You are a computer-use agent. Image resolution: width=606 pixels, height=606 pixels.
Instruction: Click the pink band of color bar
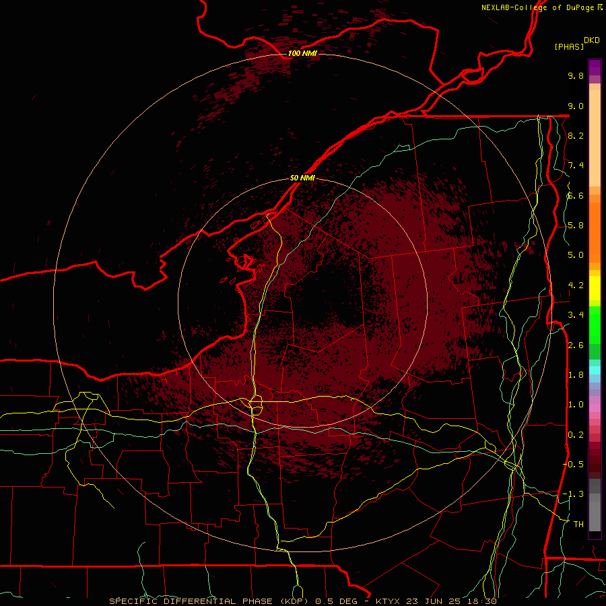point(595,408)
